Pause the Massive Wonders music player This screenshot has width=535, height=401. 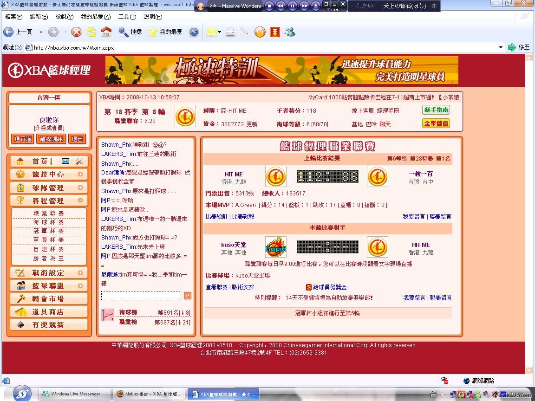[x=293, y=6]
